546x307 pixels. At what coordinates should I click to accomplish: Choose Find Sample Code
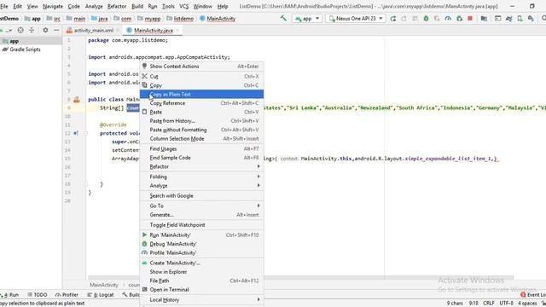tap(201, 158)
